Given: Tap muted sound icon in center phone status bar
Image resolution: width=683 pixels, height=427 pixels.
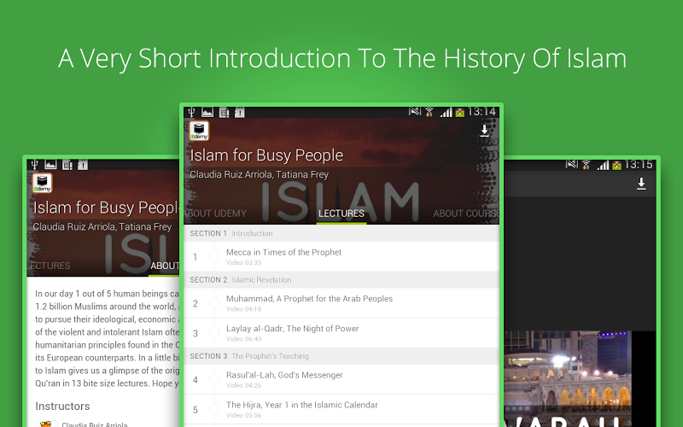Looking at the screenshot, I should pos(415,112).
